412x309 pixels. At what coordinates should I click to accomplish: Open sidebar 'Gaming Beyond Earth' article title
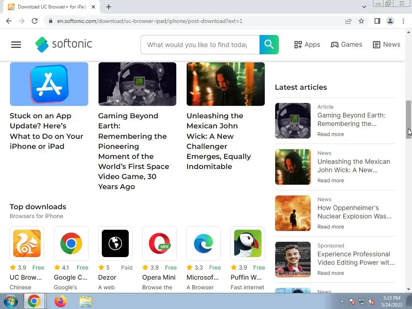click(351, 119)
